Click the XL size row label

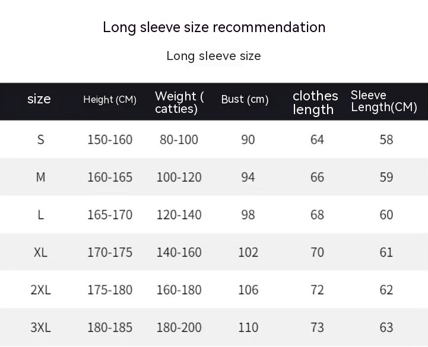click(x=40, y=252)
